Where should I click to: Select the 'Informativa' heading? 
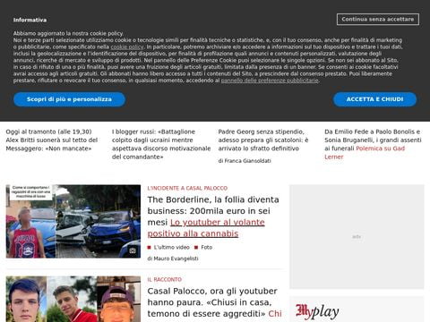(30, 20)
